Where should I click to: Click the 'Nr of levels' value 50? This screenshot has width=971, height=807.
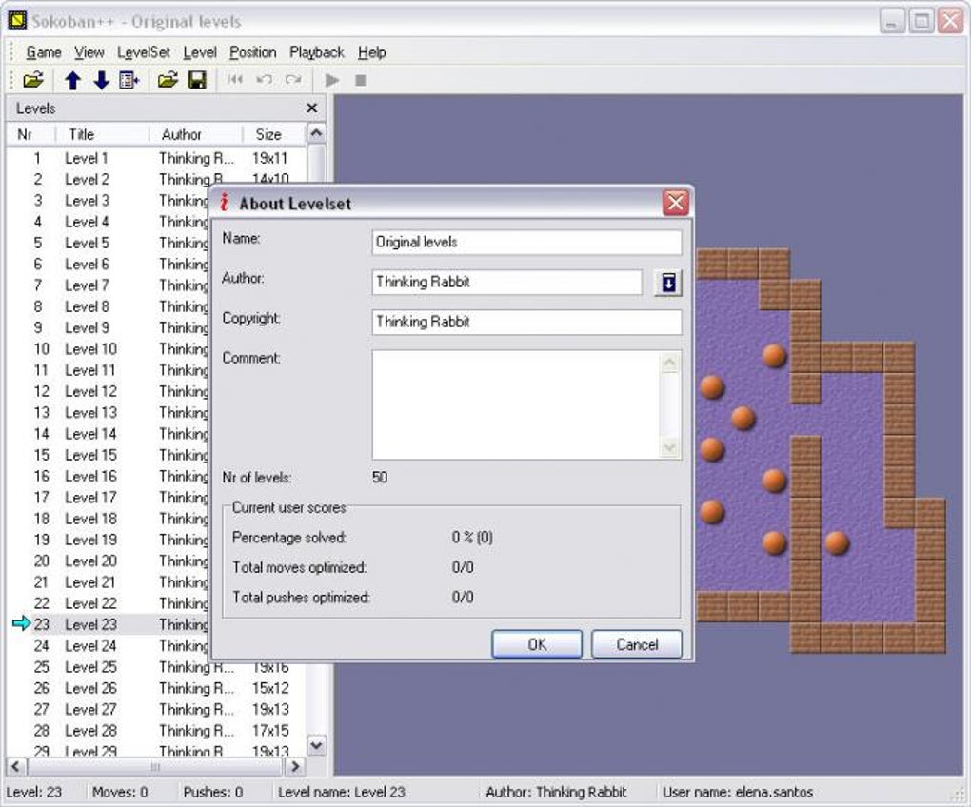click(x=380, y=477)
